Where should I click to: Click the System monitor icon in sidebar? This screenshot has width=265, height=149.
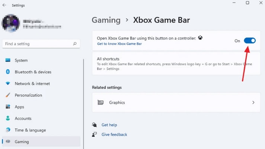8,60
